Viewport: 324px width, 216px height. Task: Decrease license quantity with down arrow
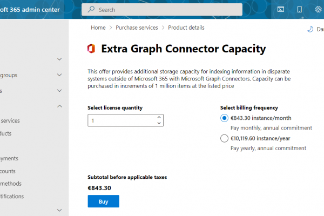pyautogui.click(x=158, y=123)
